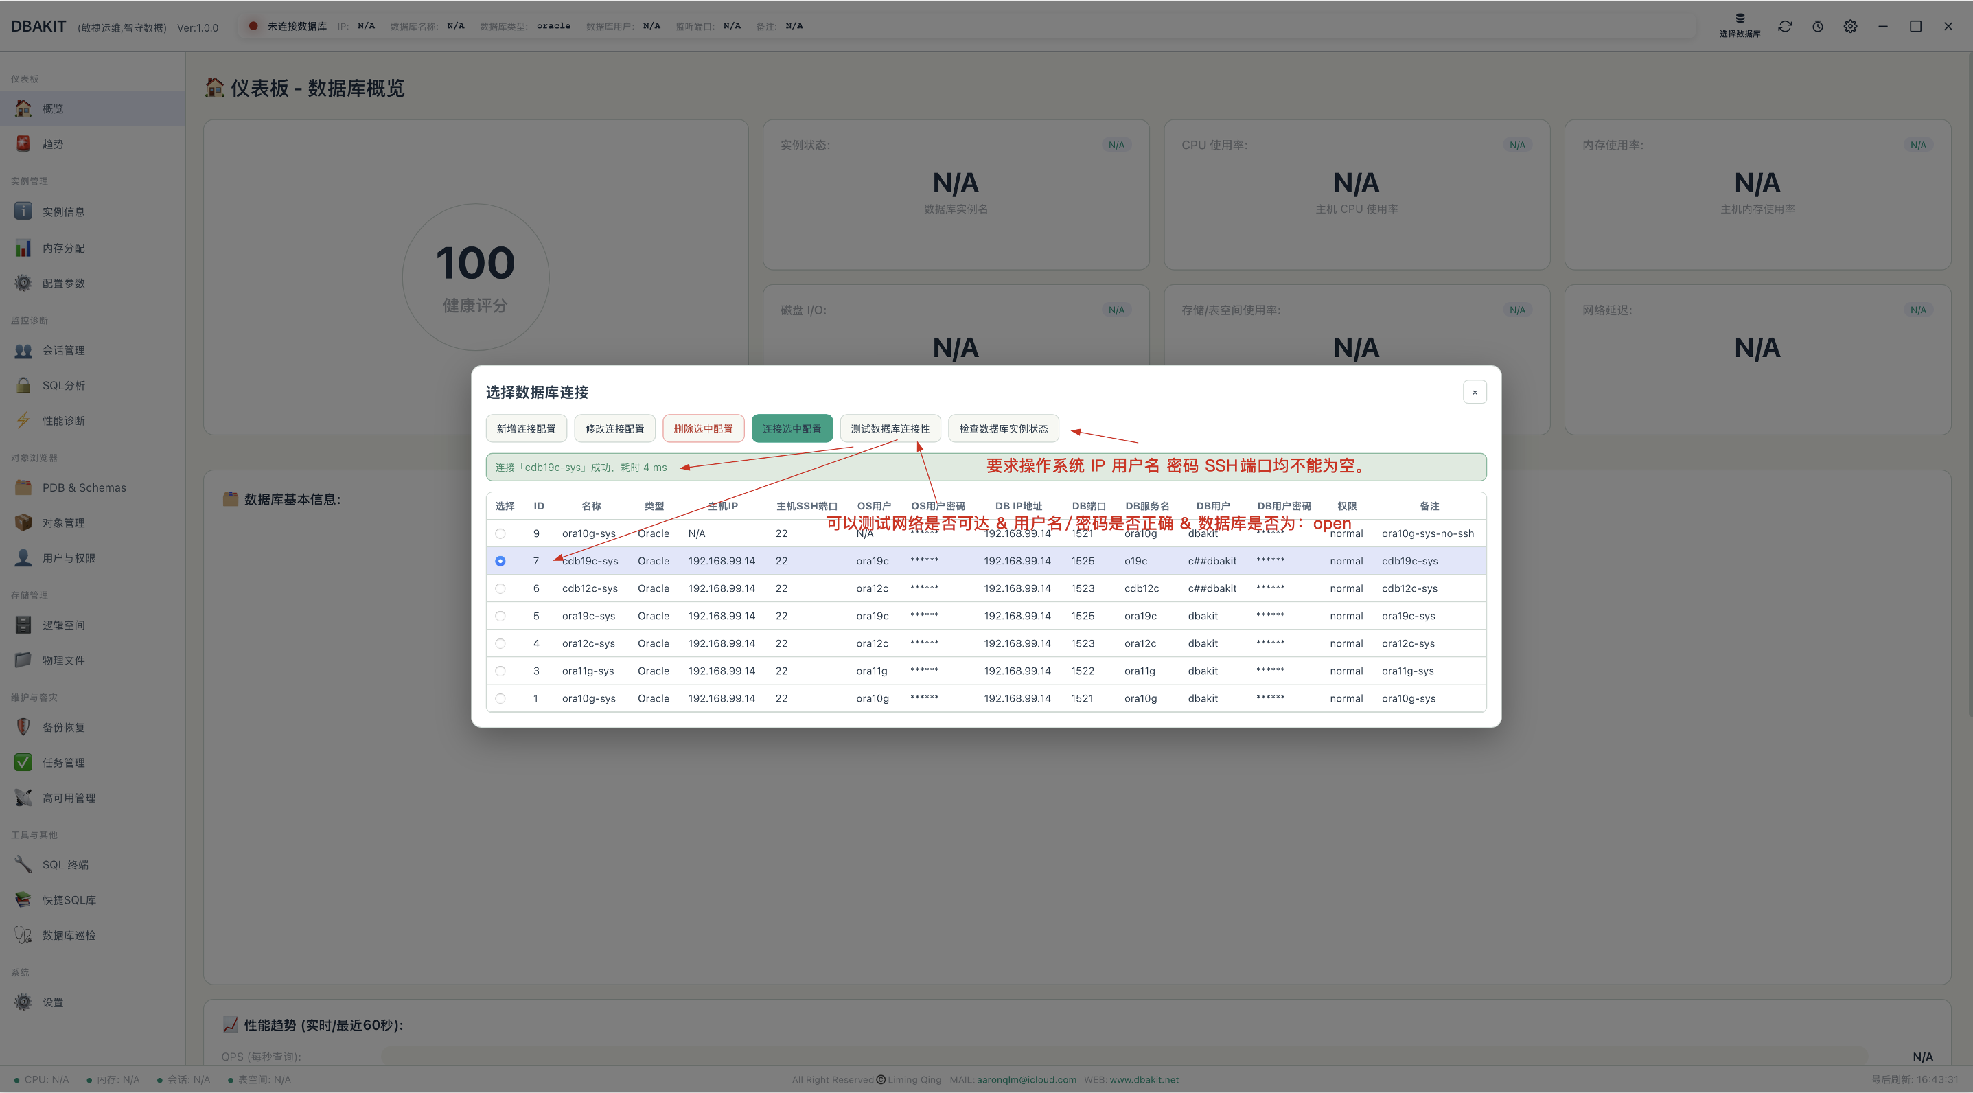Click 测试数据库连接性 button

coord(890,428)
